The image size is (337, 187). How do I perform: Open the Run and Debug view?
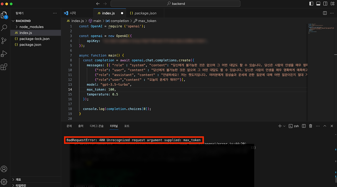pos(4,53)
